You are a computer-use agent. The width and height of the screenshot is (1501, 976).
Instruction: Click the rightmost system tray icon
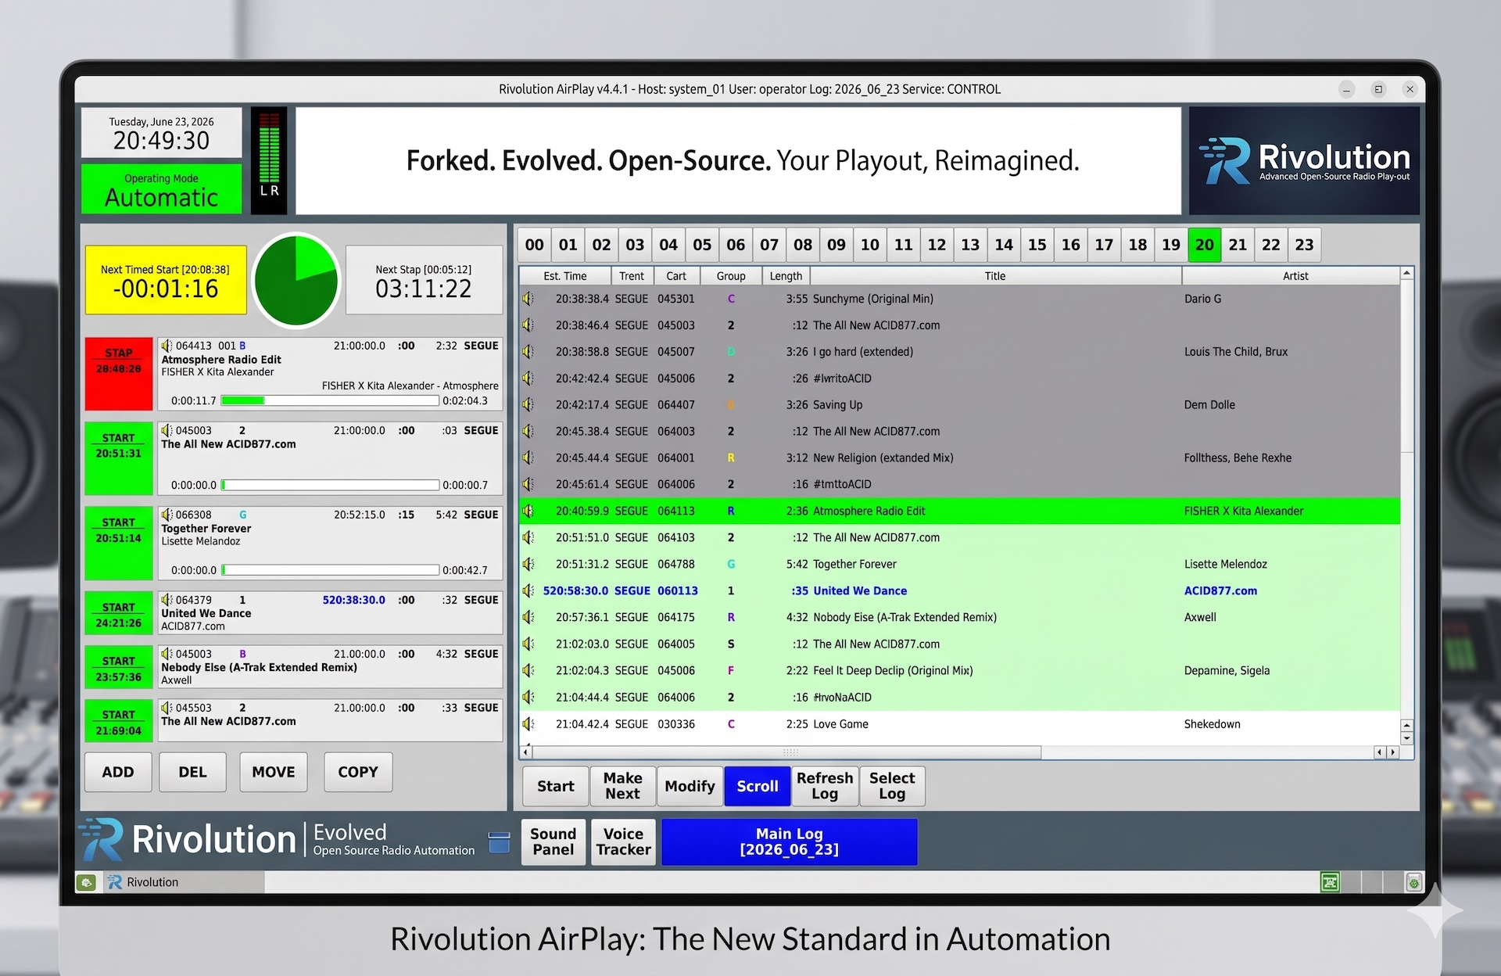click(x=1413, y=882)
